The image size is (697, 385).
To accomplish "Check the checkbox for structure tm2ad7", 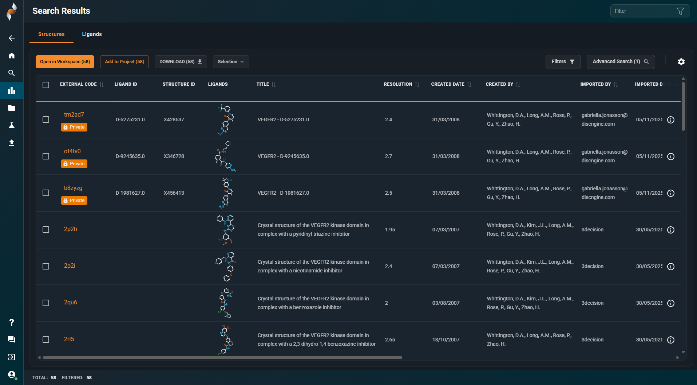I will (46, 119).
